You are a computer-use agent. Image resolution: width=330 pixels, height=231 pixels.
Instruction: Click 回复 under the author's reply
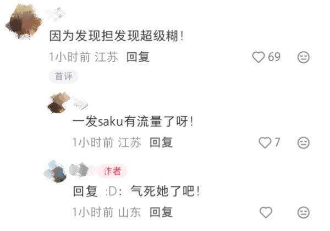pyautogui.click(x=161, y=212)
